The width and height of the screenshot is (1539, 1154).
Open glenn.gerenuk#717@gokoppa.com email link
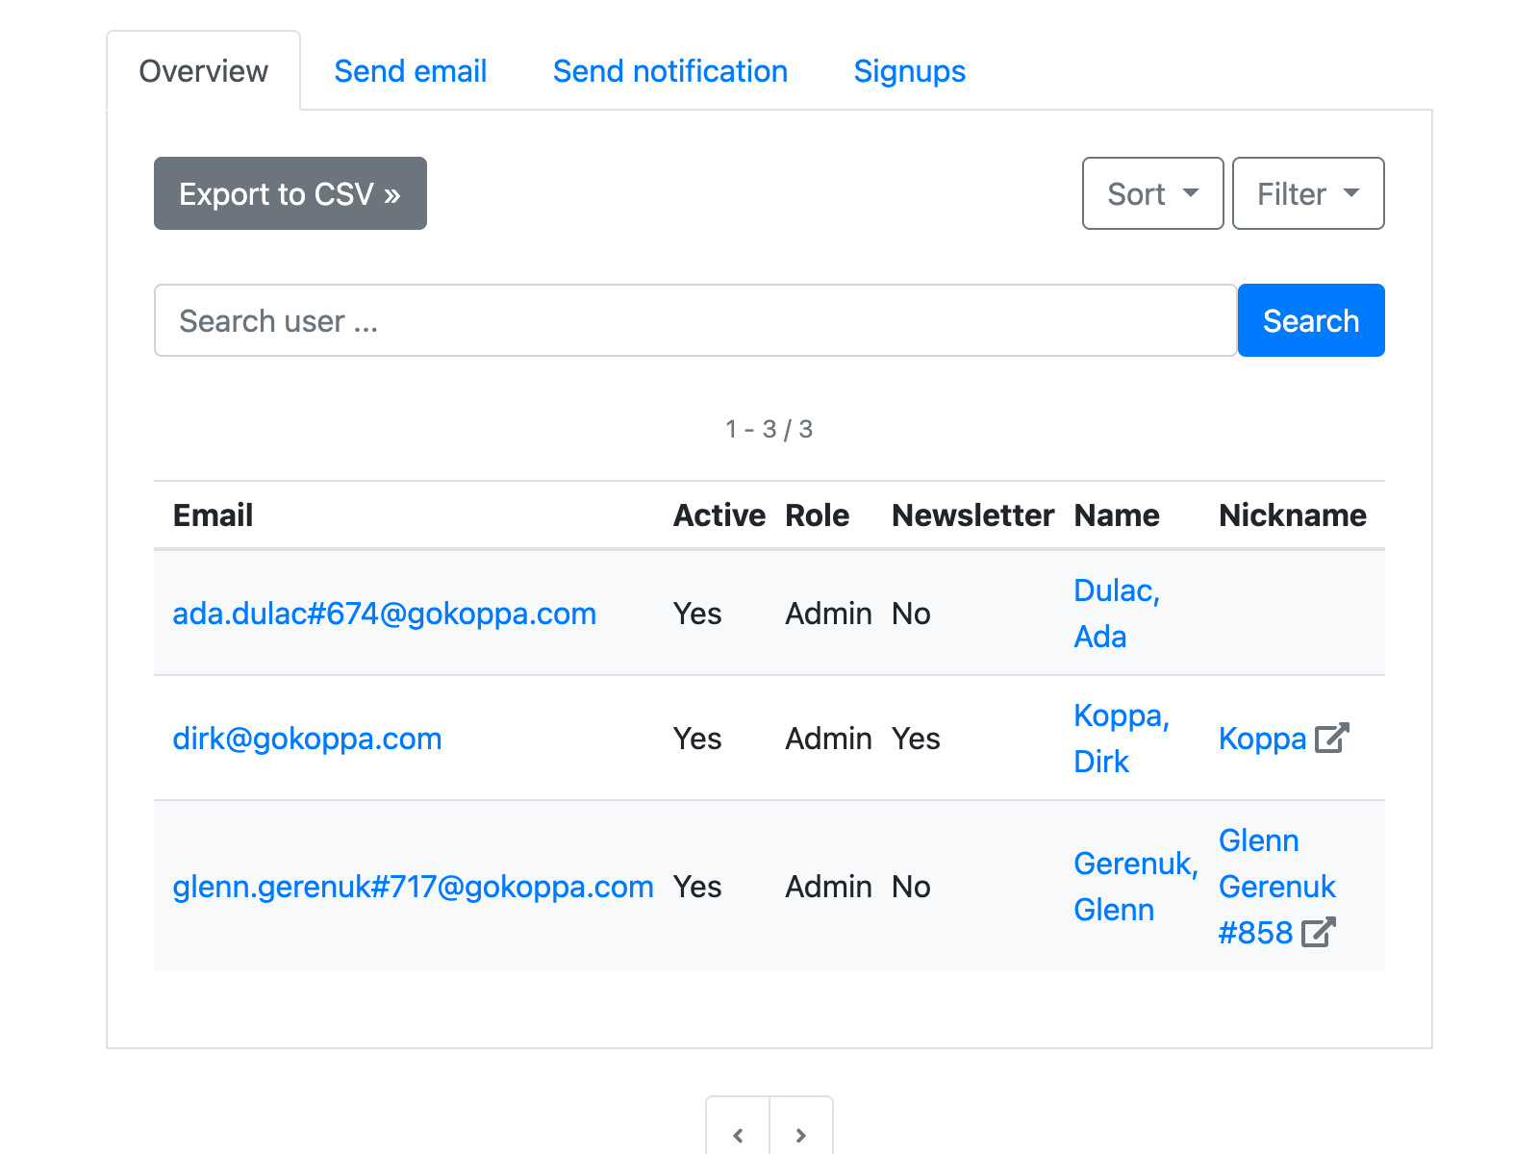point(413,887)
